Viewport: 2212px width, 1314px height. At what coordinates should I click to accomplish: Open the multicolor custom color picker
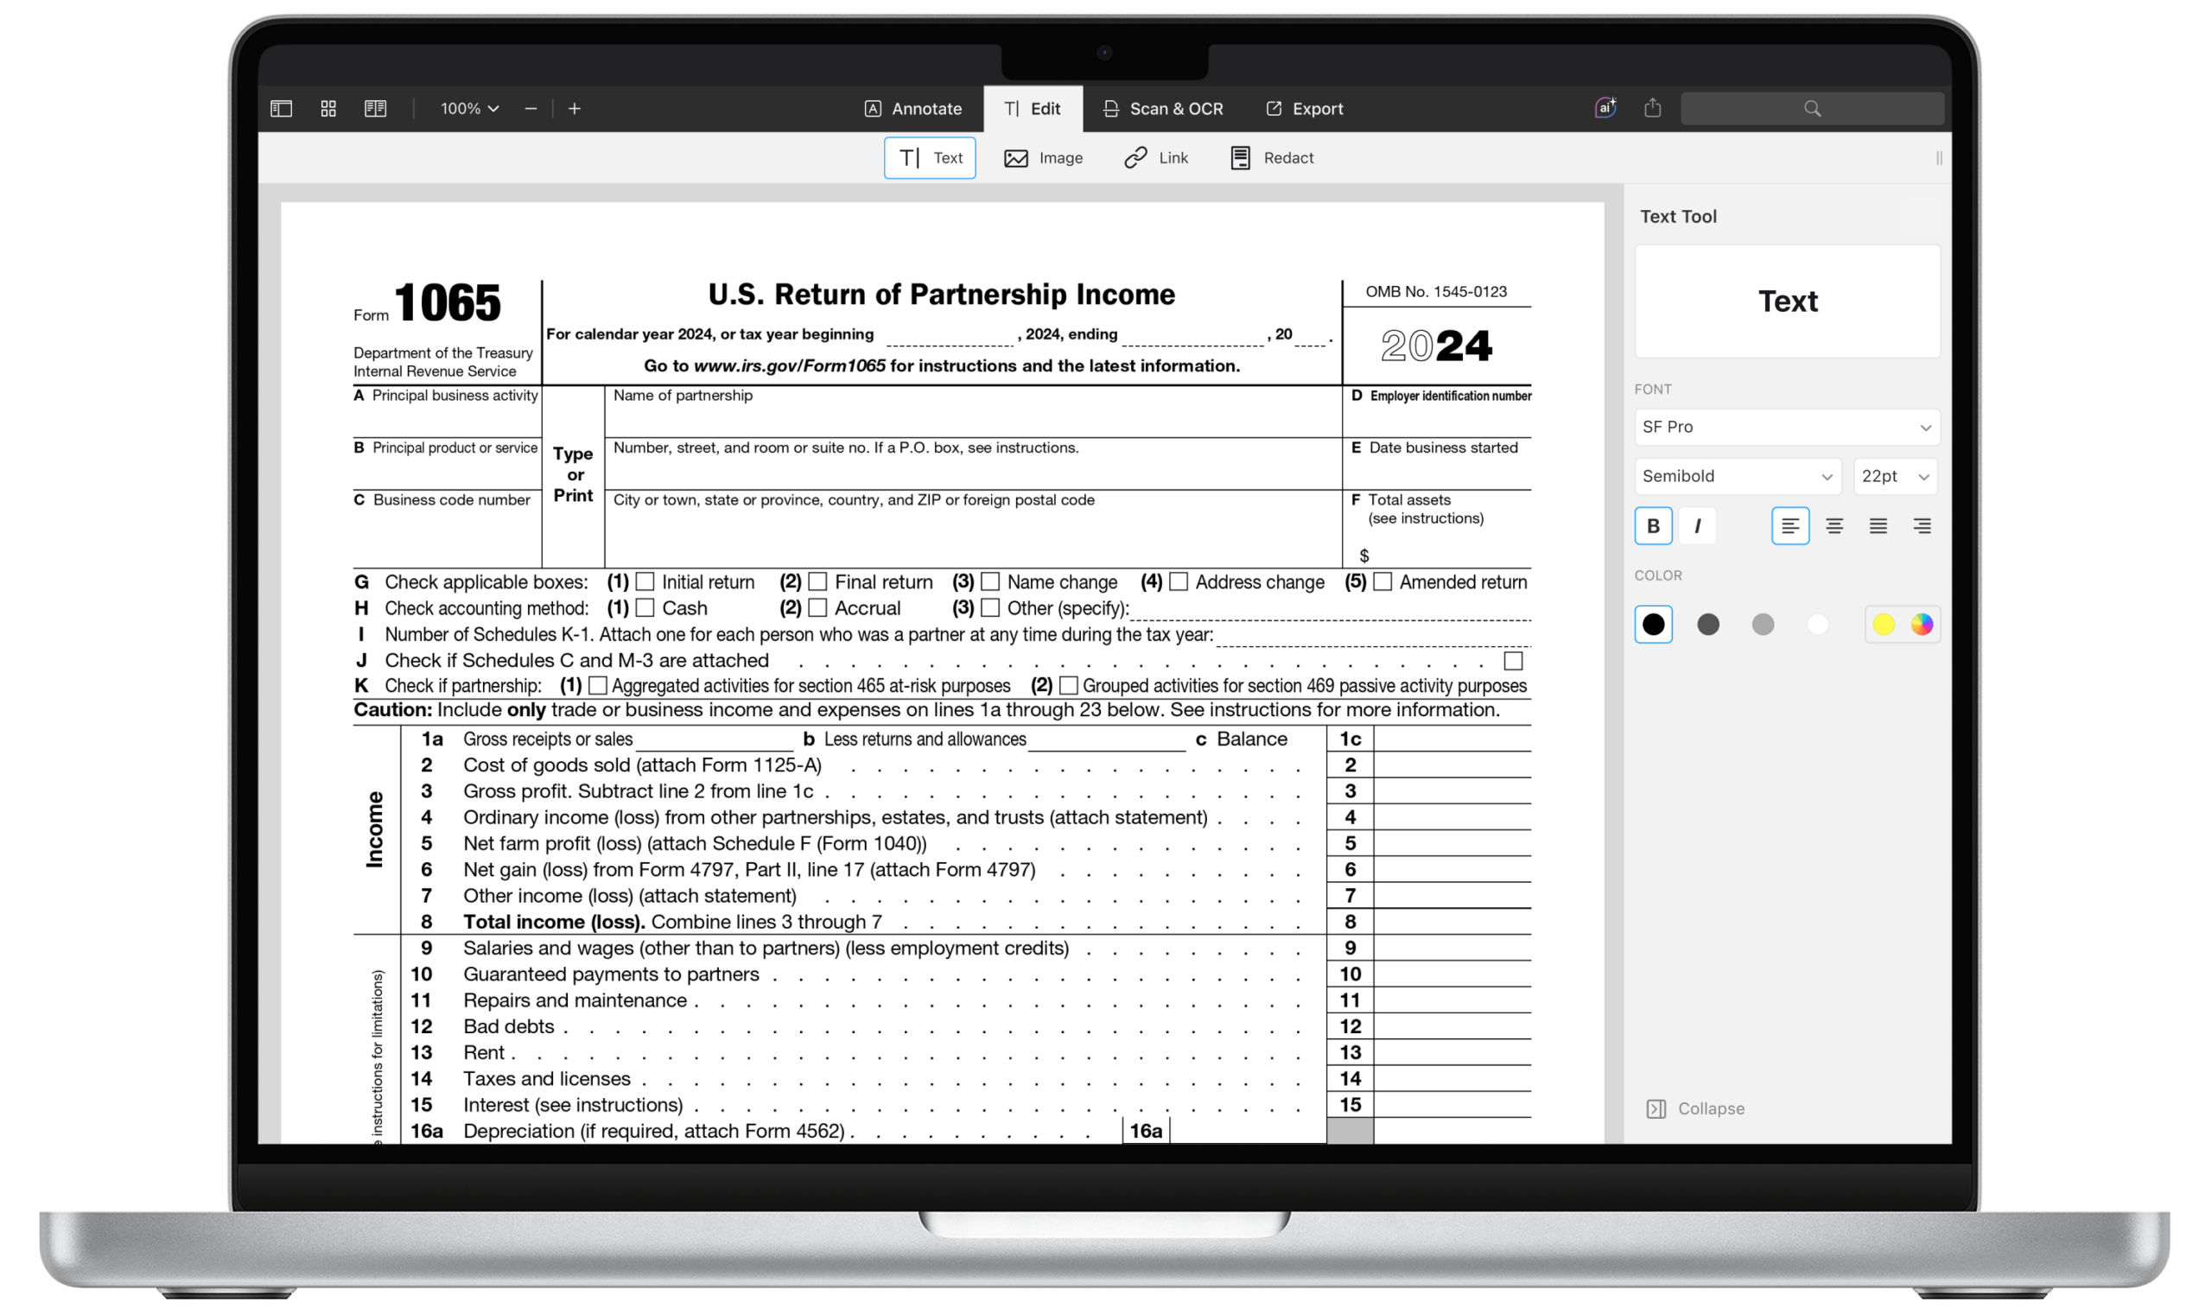[x=1922, y=625]
